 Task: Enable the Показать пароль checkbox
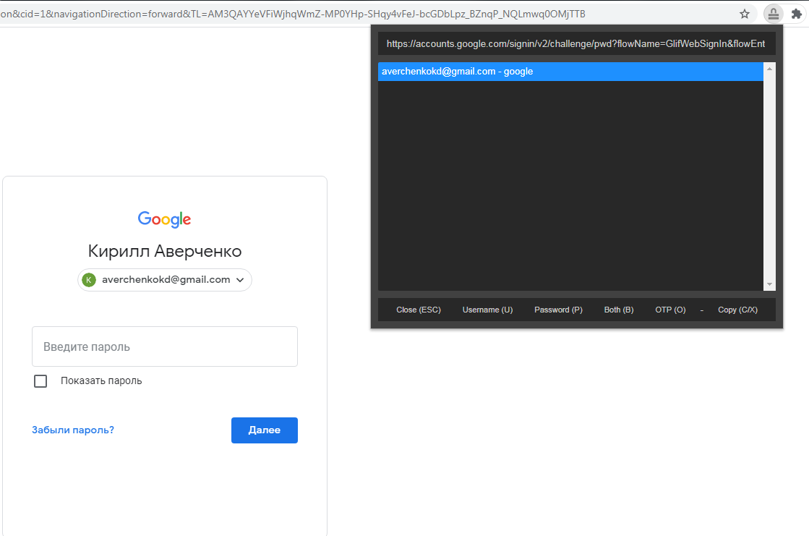(x=40, y=381)
